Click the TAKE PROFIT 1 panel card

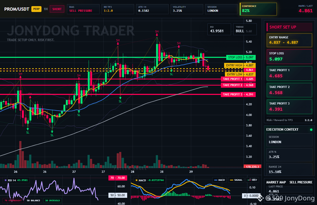click(289, 73)
